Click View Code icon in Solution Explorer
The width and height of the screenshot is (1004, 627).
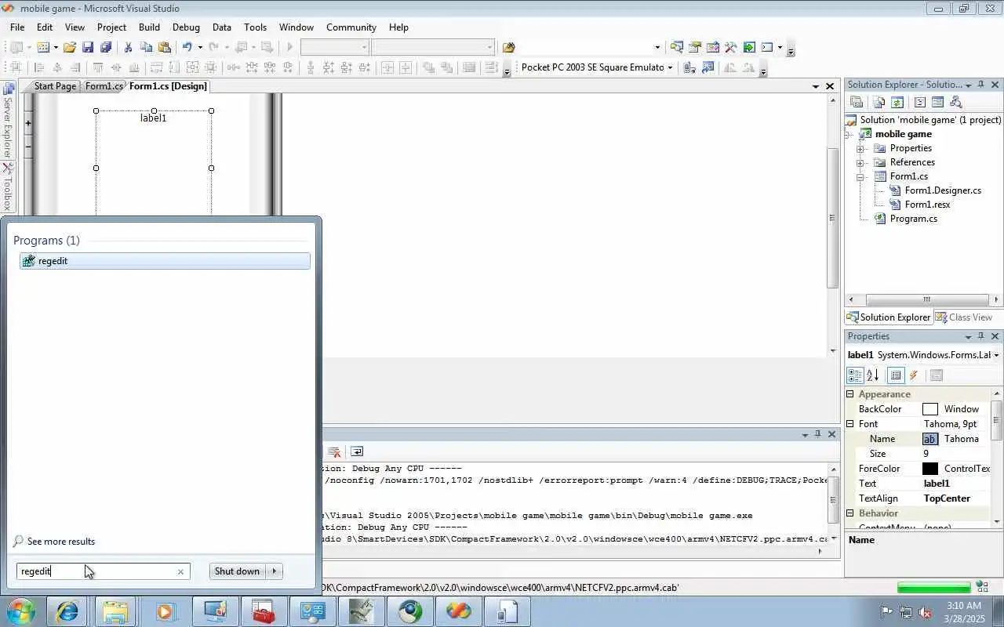pyautogui.click(x=920, y=102)
